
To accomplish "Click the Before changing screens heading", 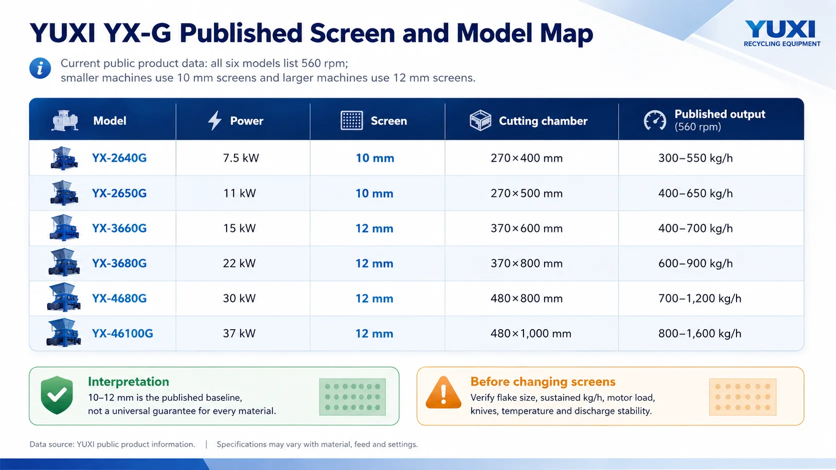I will click(x=543, y=382).
